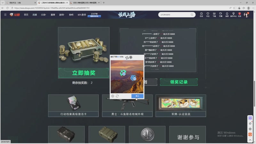
Task: Open orange customer service headset icon
Action: point(250,134)
